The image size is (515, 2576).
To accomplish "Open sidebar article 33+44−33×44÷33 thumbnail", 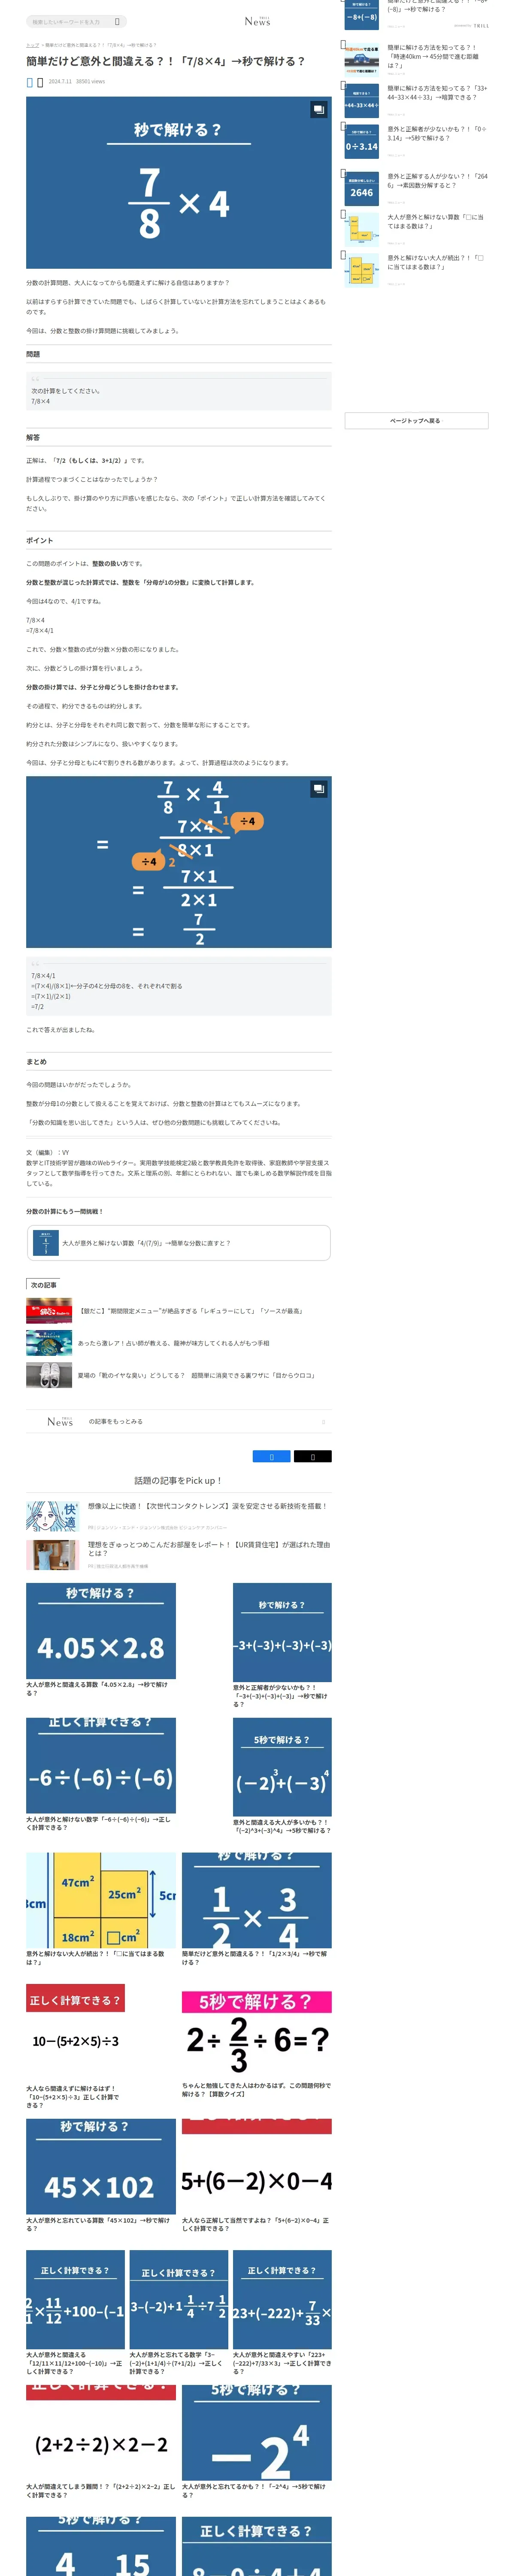I will coord(362,101).
